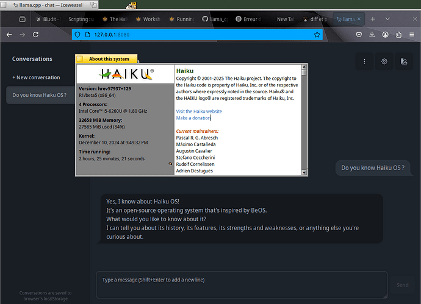Click the 'Version: hrev57937+129' text
This screenshot has width=421, height=304.
coord(105,89)
